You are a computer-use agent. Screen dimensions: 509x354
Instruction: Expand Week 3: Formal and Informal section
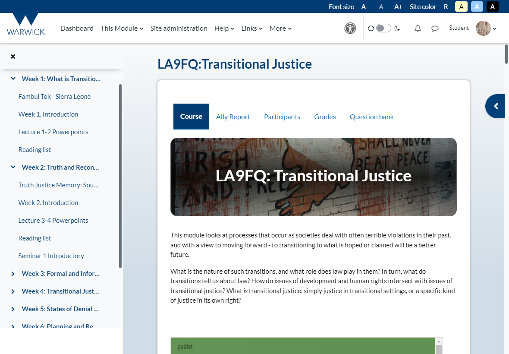13,274
